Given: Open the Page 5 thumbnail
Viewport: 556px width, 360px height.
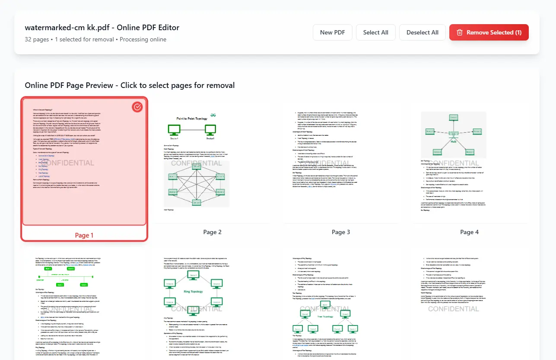Looking at the screenshot, I should [83, 302].
